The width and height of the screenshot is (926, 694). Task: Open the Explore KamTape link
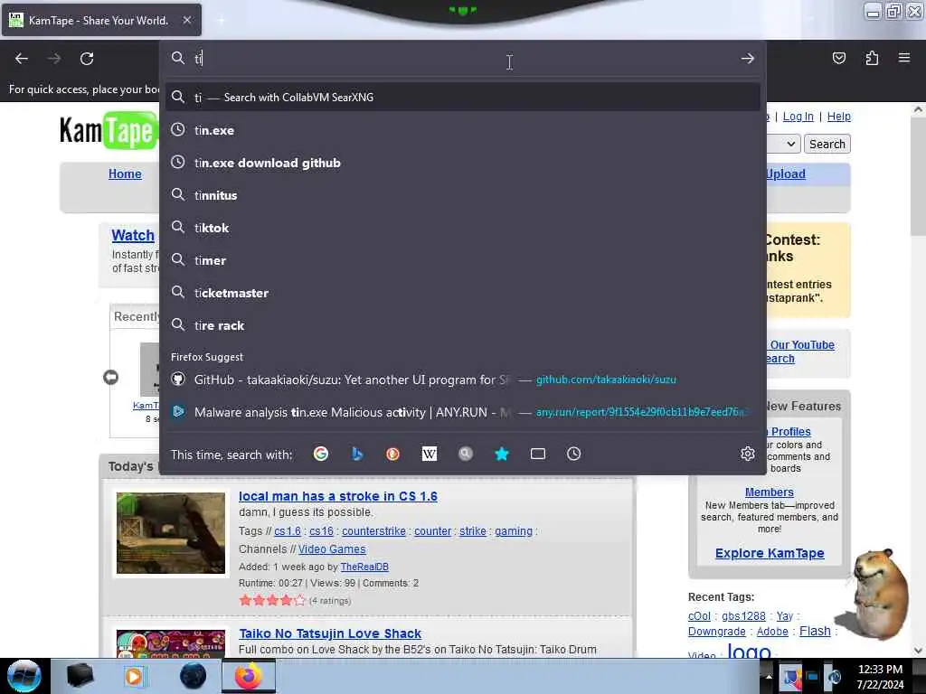coord(770,553)
